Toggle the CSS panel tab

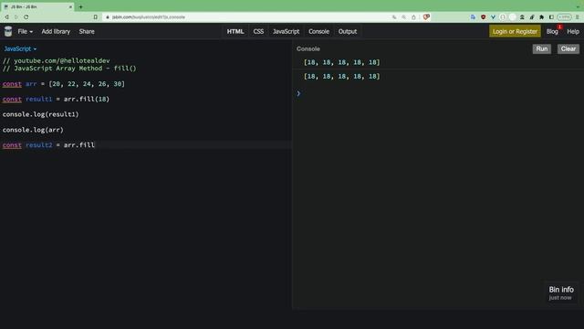tap(258, 32)
